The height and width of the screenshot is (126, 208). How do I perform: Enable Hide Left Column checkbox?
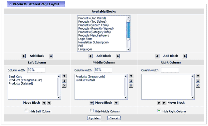click(x=27, y=110)
